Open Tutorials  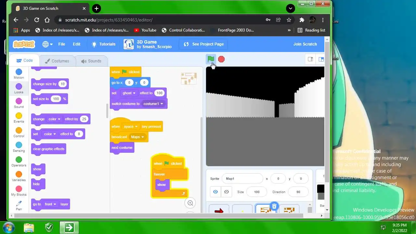pyautogui.click(x=104, y=44)
